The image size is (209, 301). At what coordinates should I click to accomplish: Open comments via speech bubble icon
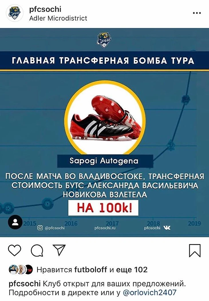click(37, 251)
